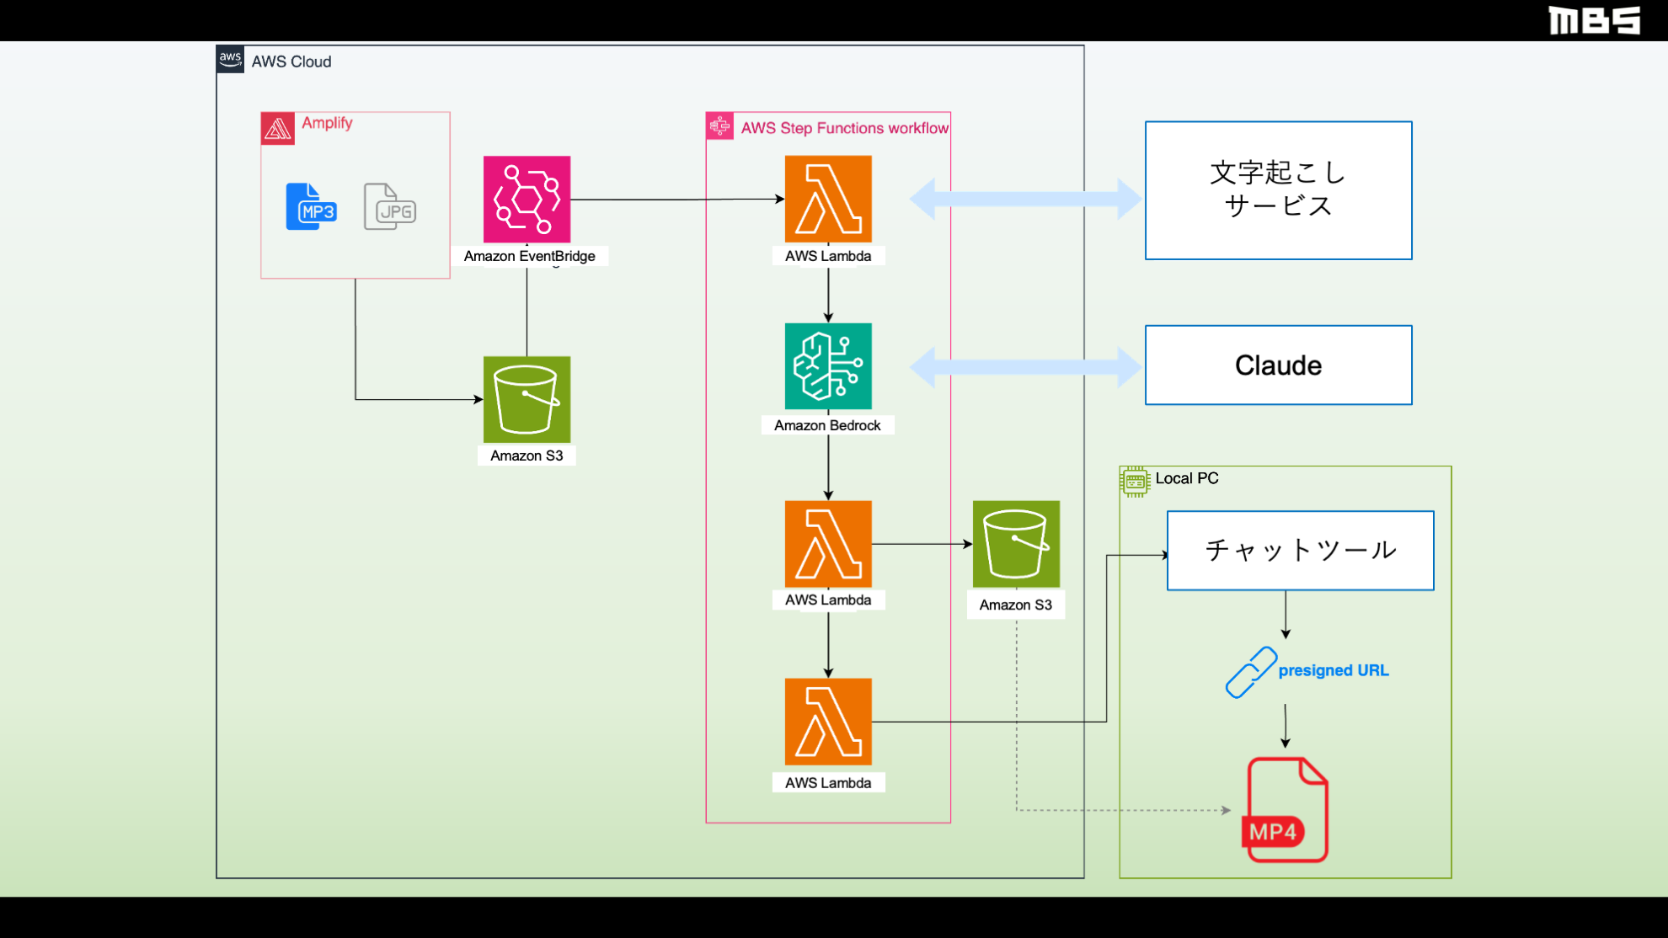This screenshot has height=938, width=1668.
Task: Click the bottom AWS Lambda icon
Action: pyautogui.click(x=828, y=722)
